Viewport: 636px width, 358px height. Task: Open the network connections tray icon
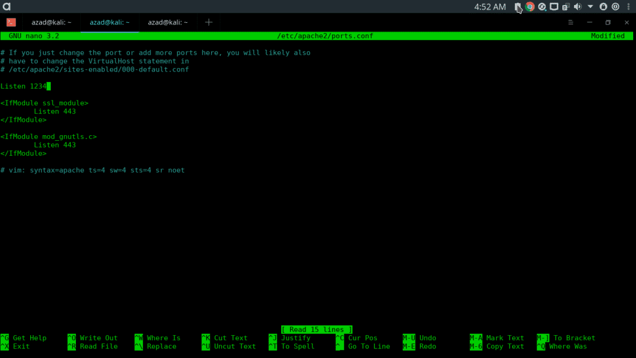click(566, 7)
